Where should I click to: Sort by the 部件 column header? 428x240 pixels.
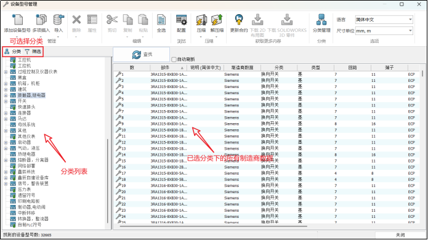point(168,67)
